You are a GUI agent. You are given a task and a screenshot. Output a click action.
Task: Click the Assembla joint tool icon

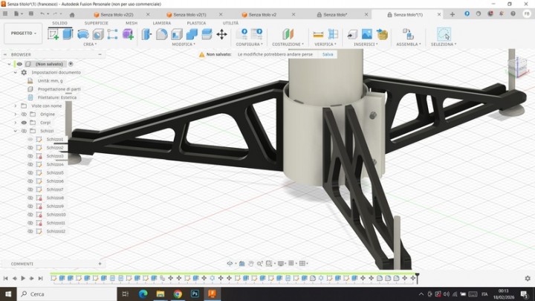[x=408, y=34]
